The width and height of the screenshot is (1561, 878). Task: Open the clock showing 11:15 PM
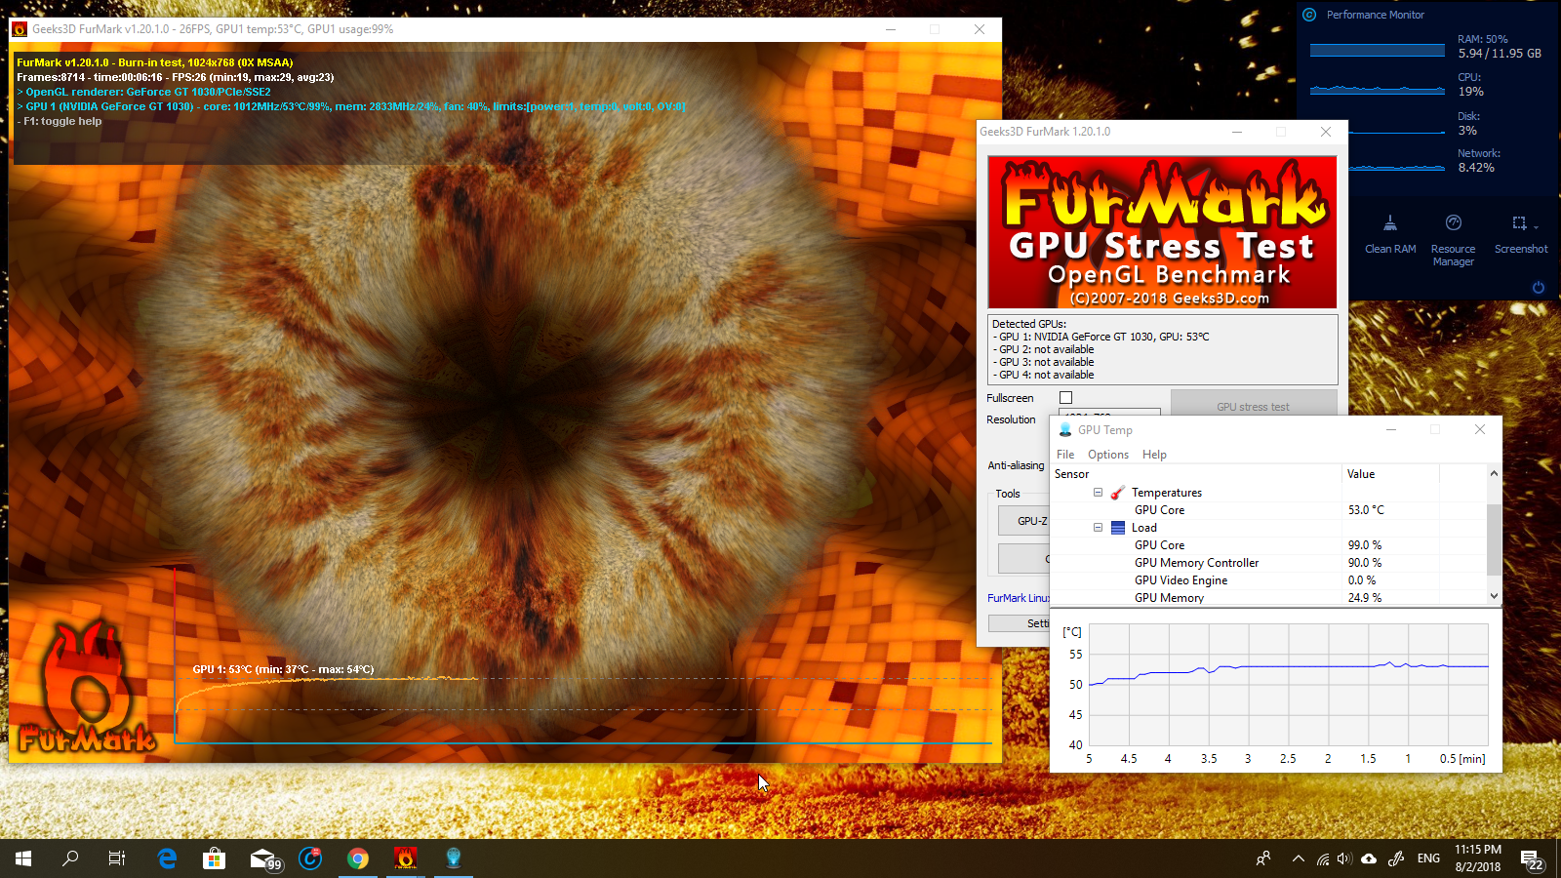(x=1477, y=858)
